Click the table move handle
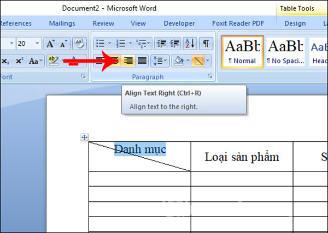This screenshot has width=328, height=233. pyautogui.click(x=84, y=138)
